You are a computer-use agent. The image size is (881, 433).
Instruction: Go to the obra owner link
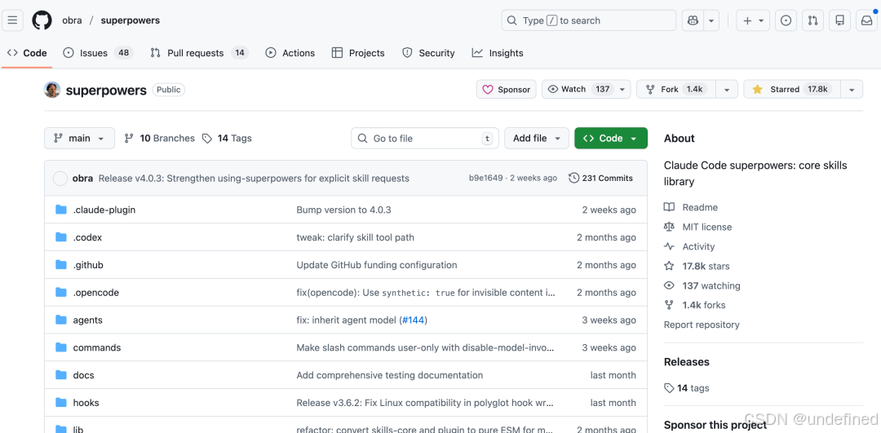[x=72, y=20]
